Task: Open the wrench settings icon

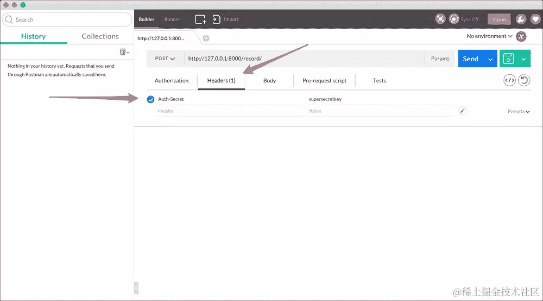Action: coord(521,19)
